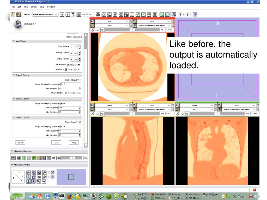Open the View menu
Screen dimensions: 267x200
[x=26, y=7]
